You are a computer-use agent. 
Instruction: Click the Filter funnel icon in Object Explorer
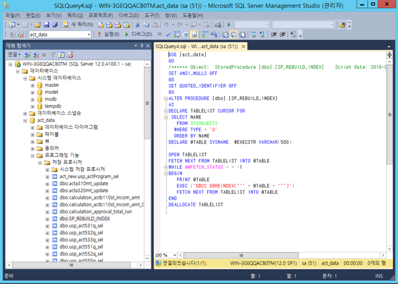tap(52, 55)
